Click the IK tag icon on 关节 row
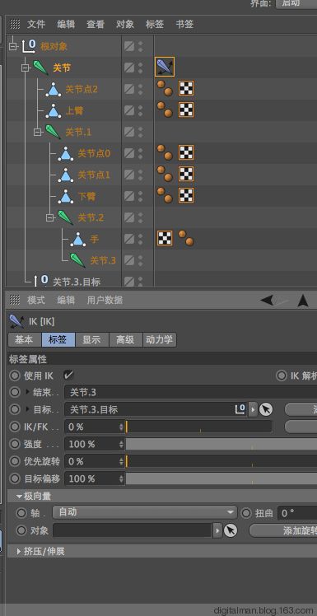This screenshot has height=616, width=317. [x=165, y=67]
